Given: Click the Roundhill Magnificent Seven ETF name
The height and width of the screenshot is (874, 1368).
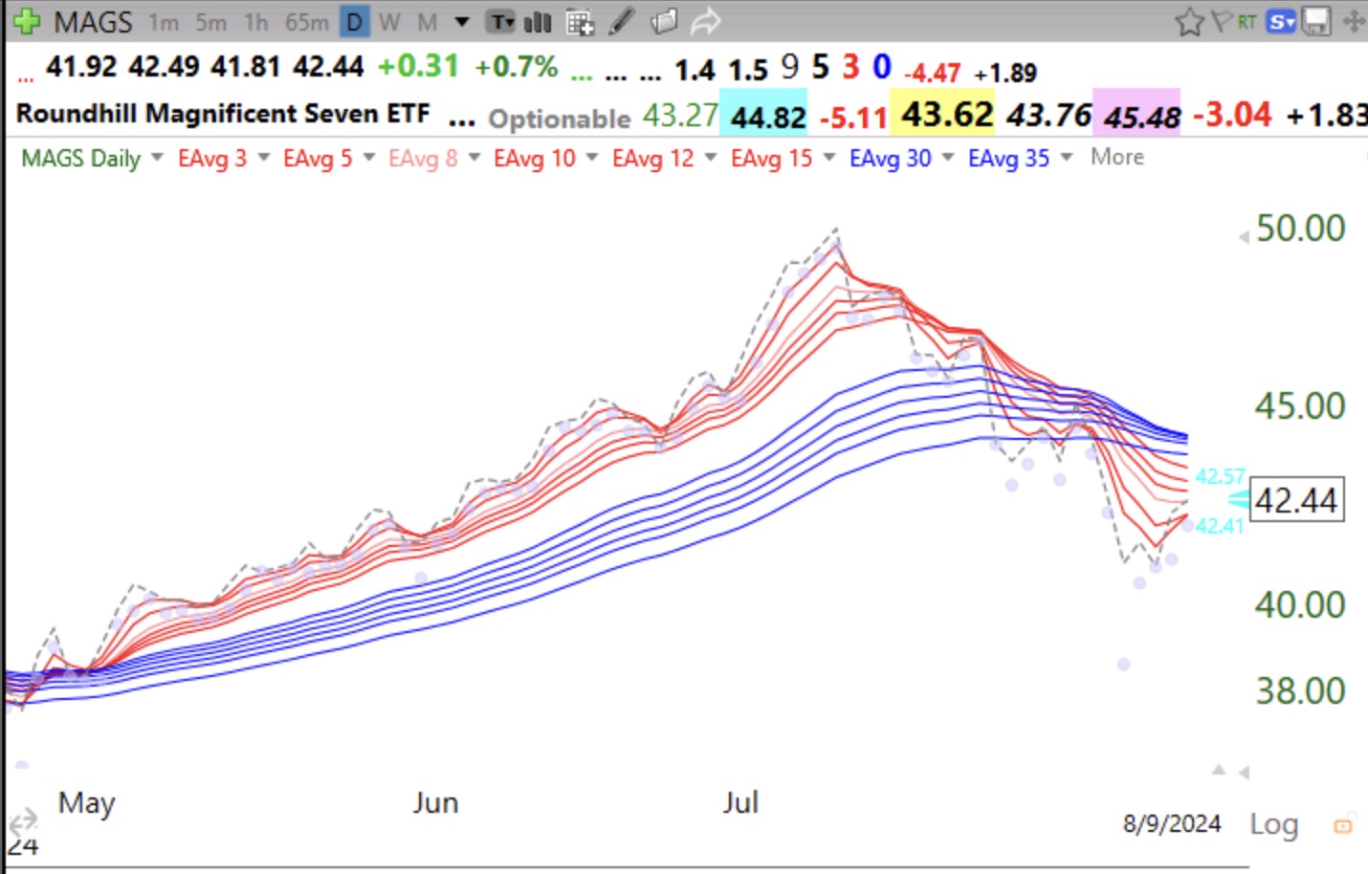Looking at the screenshot, I should click(223, 114).
